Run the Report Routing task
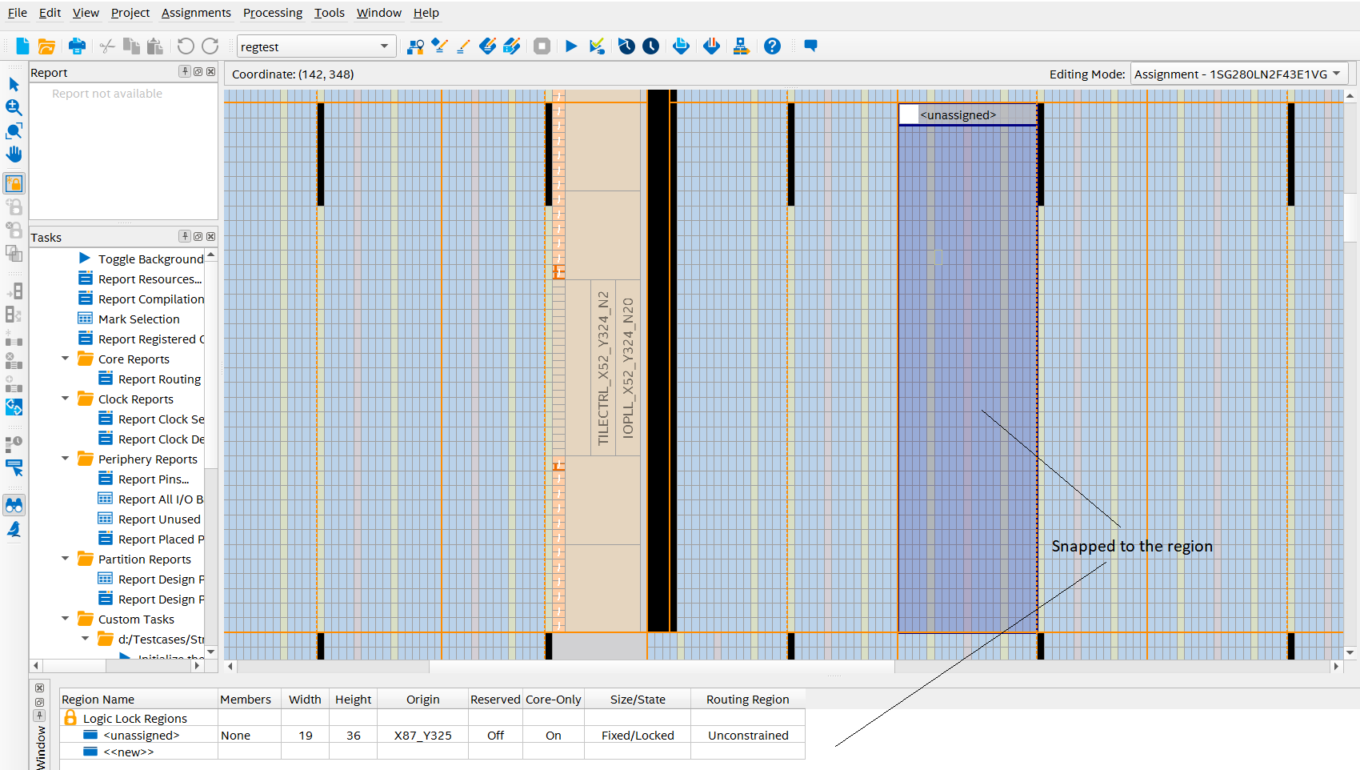Image resolution: width=1360 pixels, height=770 pixels. tap(159, 379)
